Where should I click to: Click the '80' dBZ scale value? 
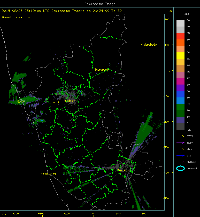coord(188,20)
